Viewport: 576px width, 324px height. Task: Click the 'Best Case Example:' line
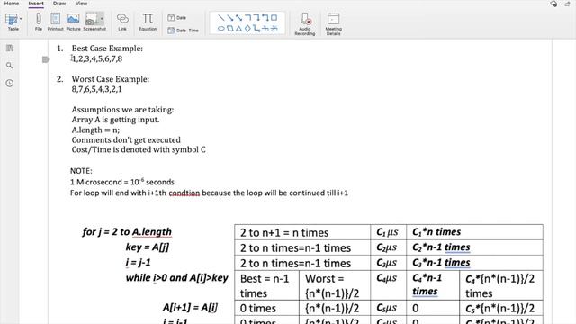click(x=107, y=49)
